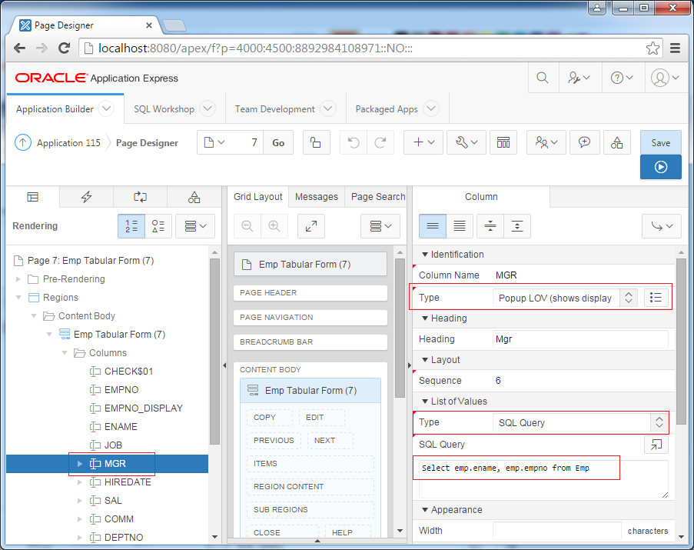Switch to the Processing tab icon
This screenshot has height=550, width=694.
point(141,197)
